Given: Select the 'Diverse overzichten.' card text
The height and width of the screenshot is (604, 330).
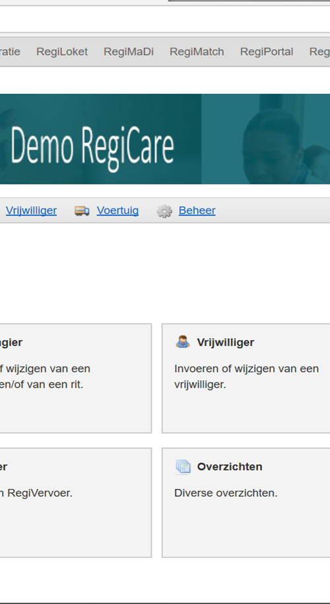Looking at the screenshot, I should [226, 493].
